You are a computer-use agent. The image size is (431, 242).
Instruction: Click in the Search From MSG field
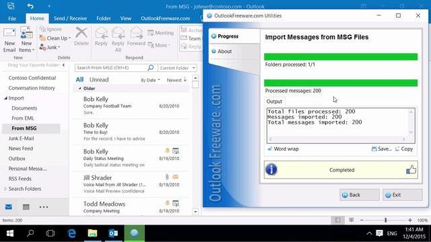111,68
